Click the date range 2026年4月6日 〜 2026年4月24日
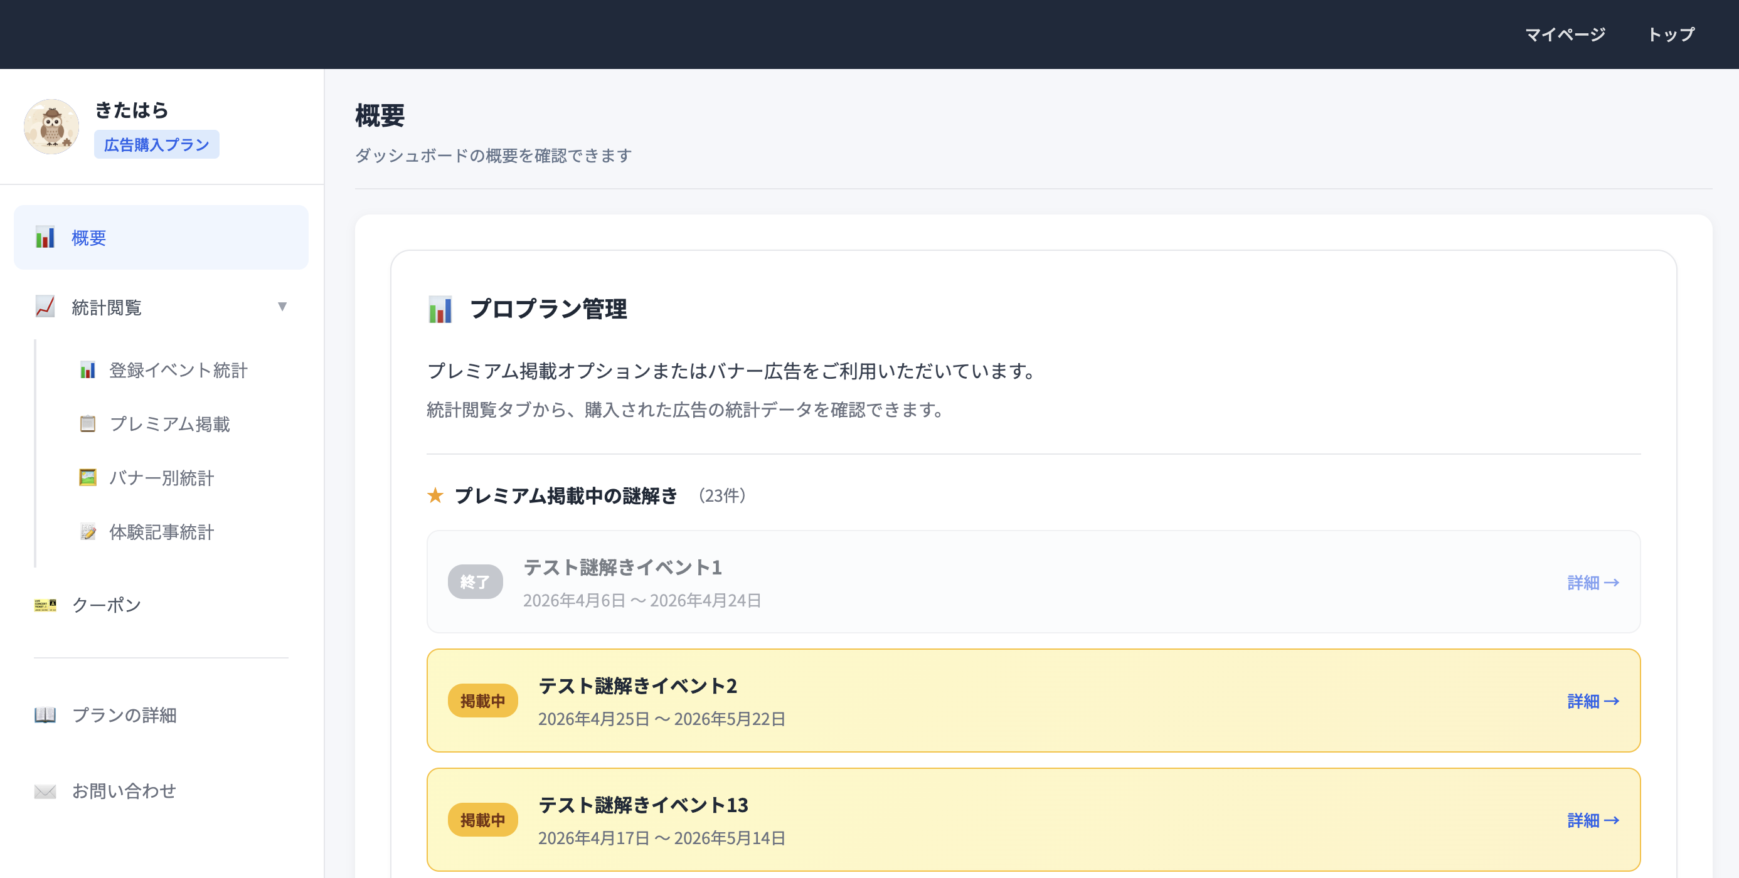The width and height of the screenshot is (1739, 878). coord(642,601)
